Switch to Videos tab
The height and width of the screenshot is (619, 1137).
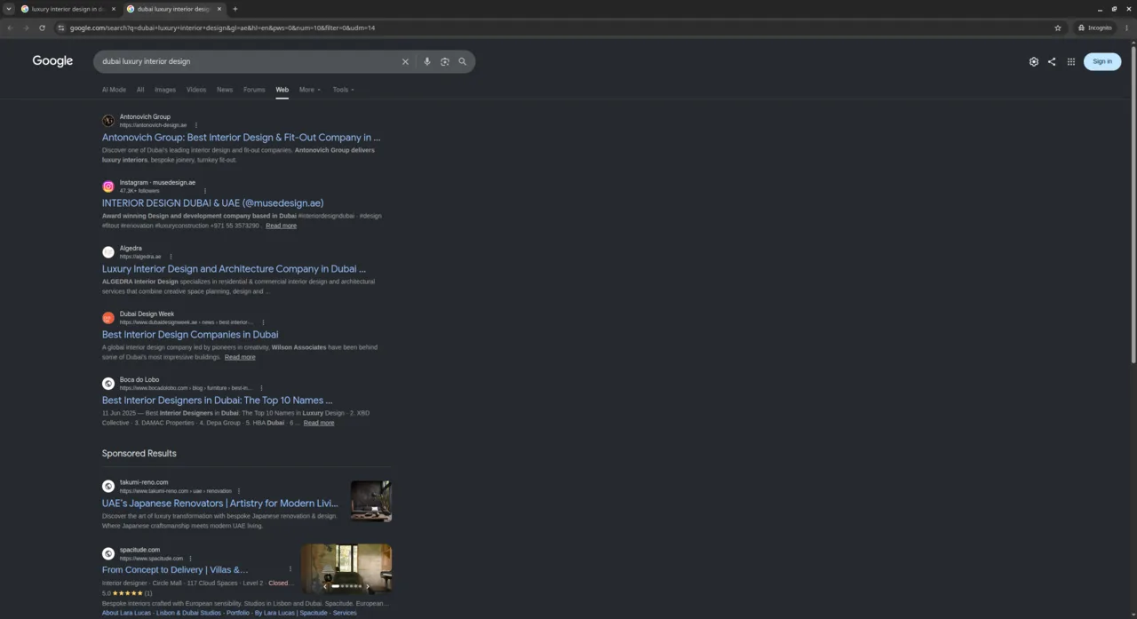coord(196,90)
